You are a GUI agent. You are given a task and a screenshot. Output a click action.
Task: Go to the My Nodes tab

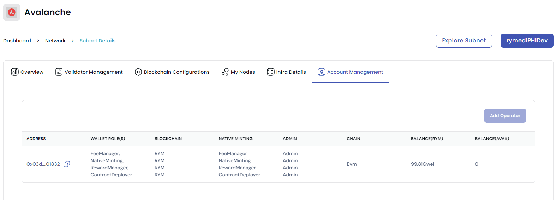tap(238, 72)
